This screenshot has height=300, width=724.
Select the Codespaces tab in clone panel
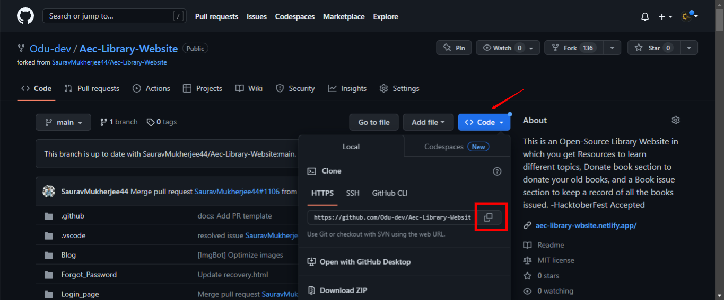457,147
